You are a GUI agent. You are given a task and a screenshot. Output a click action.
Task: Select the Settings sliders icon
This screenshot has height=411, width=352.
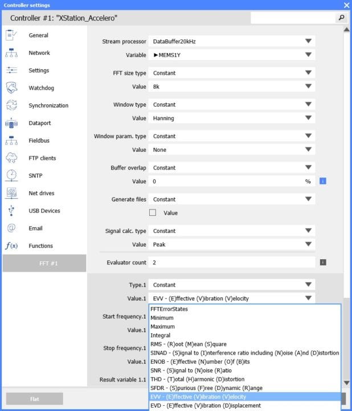pyautogui.click(x=11, y=70)
